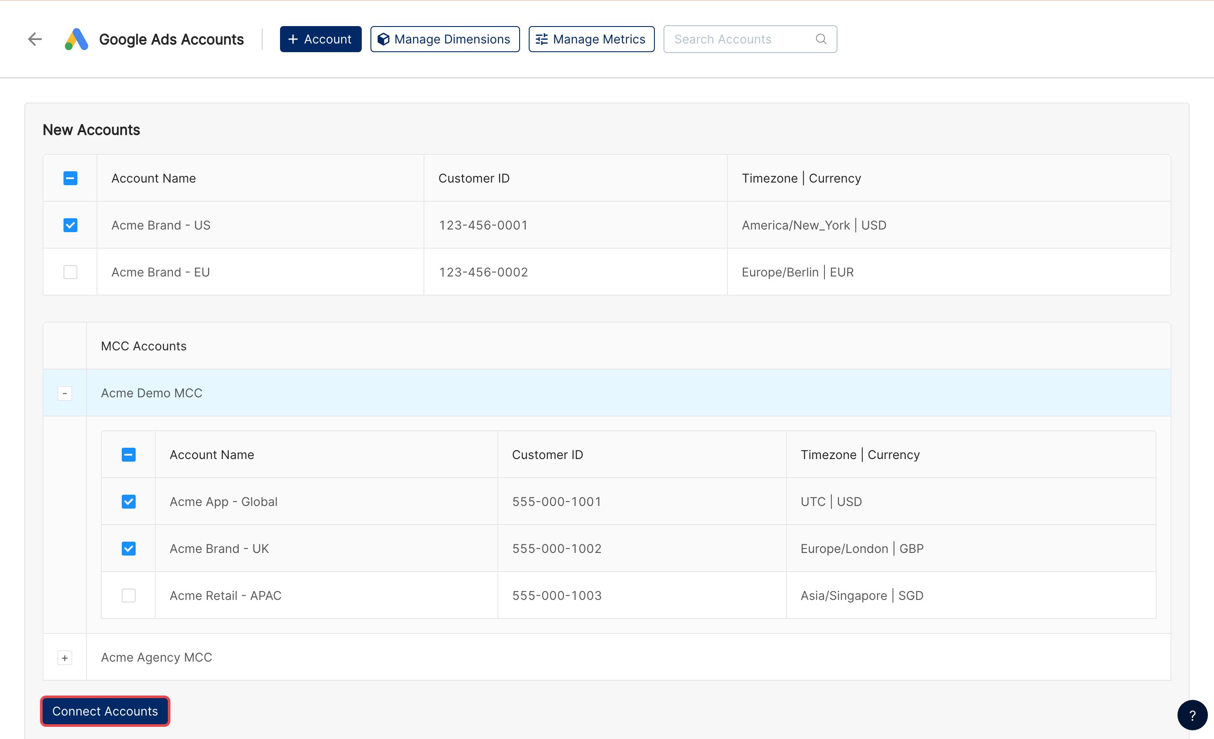1214x739 pixels.
Task: Click Acme Brand - UK account name
Action: click(x=219, y=548)
